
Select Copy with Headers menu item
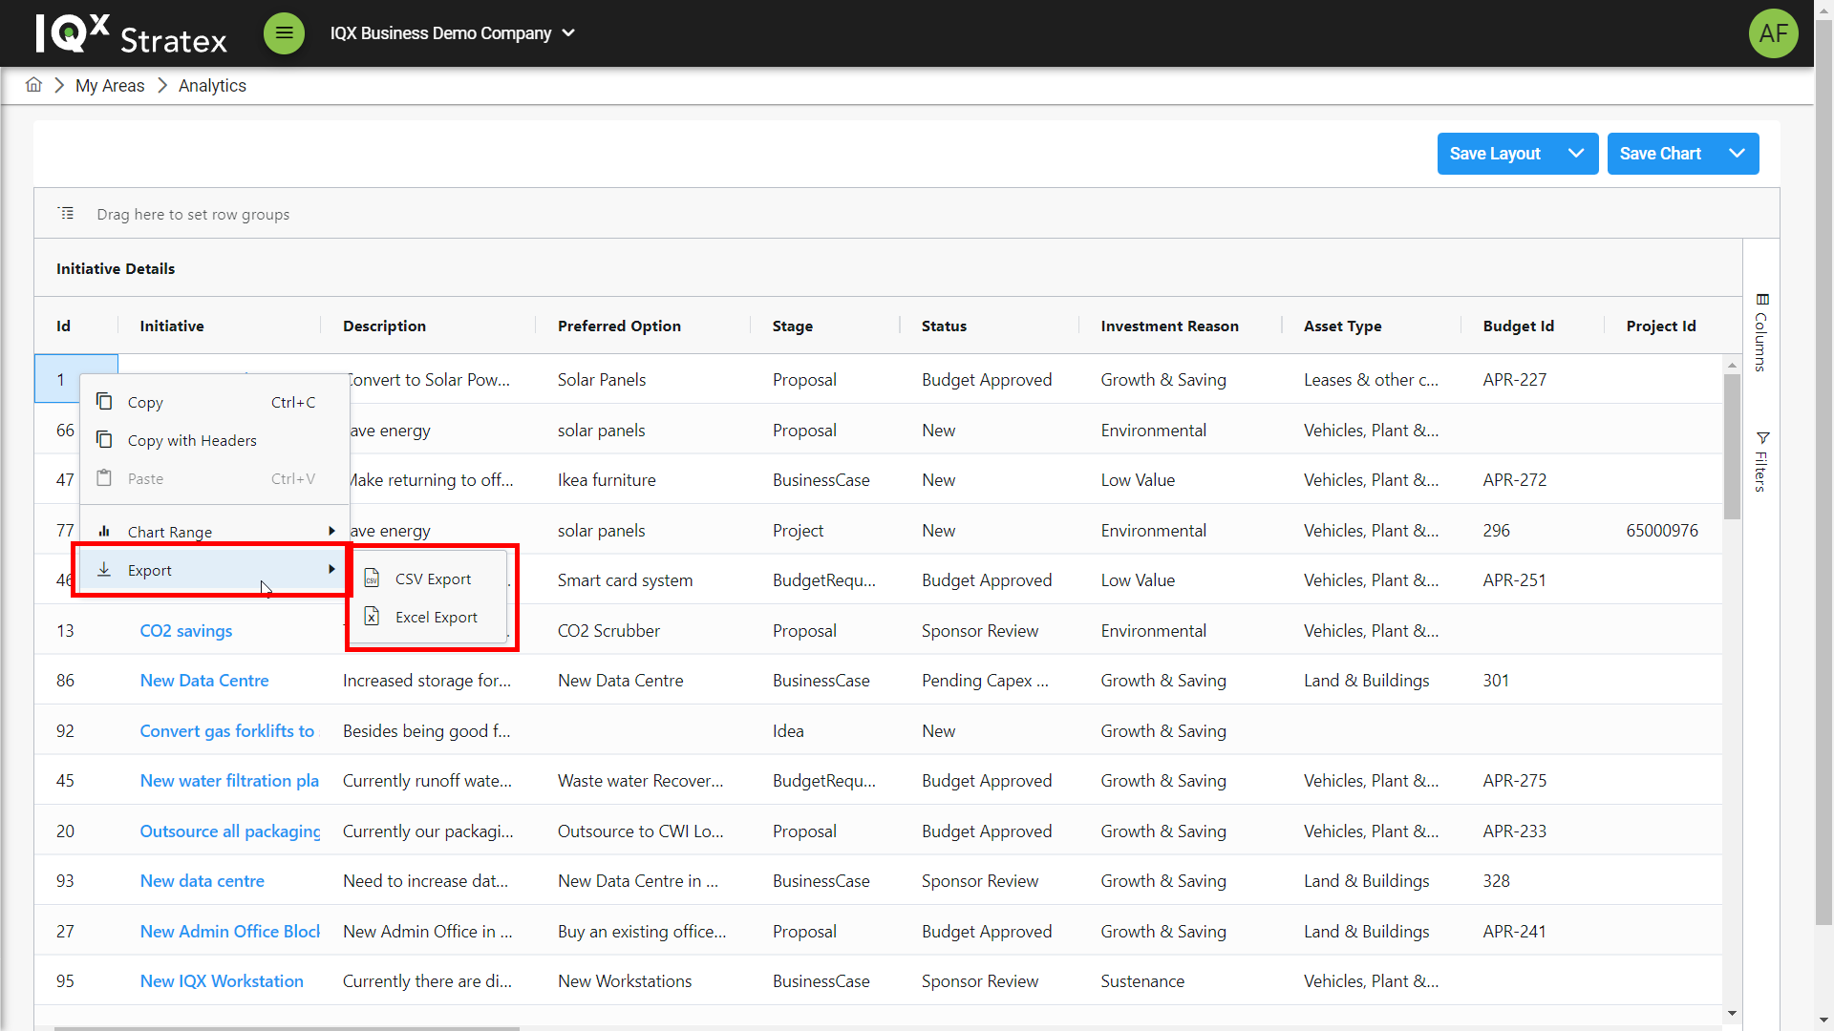[x=192, y=440]
